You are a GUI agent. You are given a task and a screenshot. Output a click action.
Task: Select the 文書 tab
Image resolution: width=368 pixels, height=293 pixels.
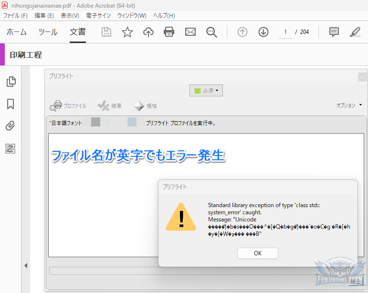(x=78, y=32)
